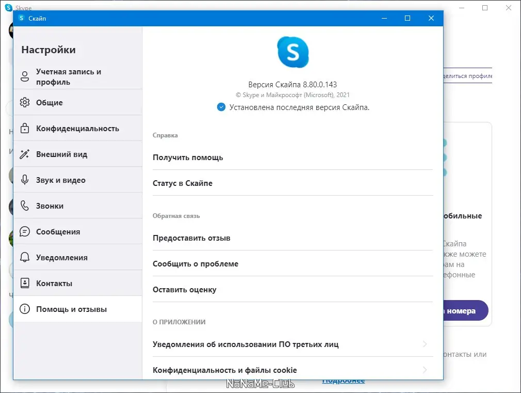
Task: Click the Настройки heading
Action: (x=48, y=50)
